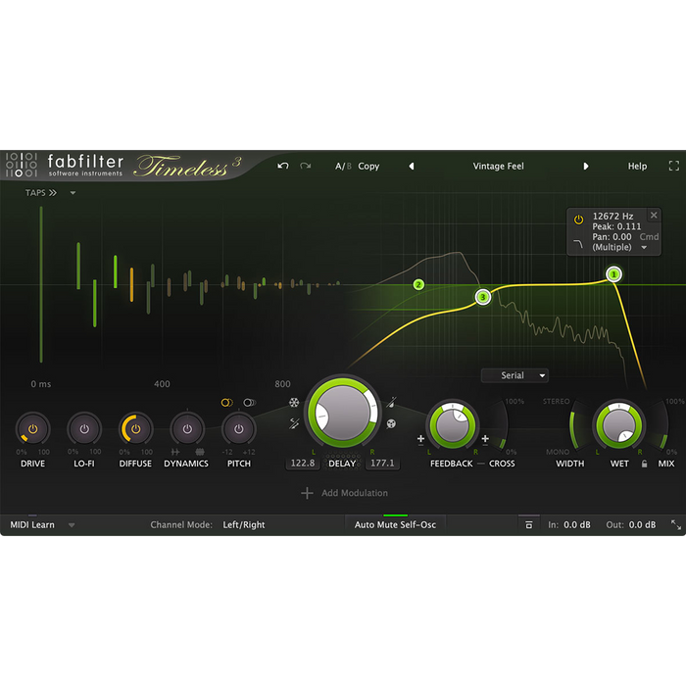Toggle the Drive power button

[32, 429]
